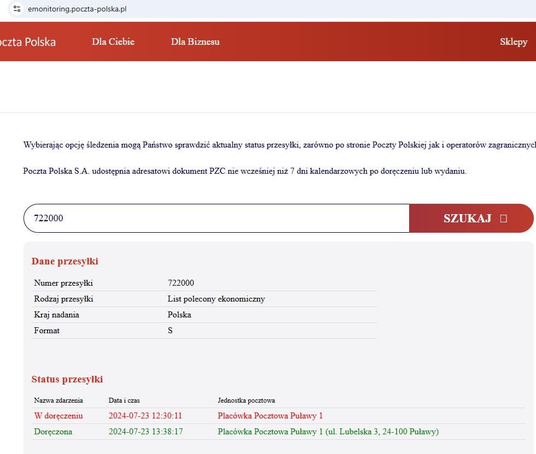Click the Dane przesyłki heading
This screenshot has width=536, height=454.
(x=65, y=261)
